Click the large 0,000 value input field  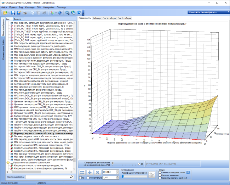tap(109, 172)
